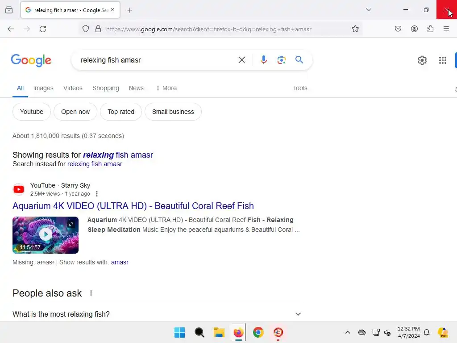Open tracking protection shield icon

point(85,29)
